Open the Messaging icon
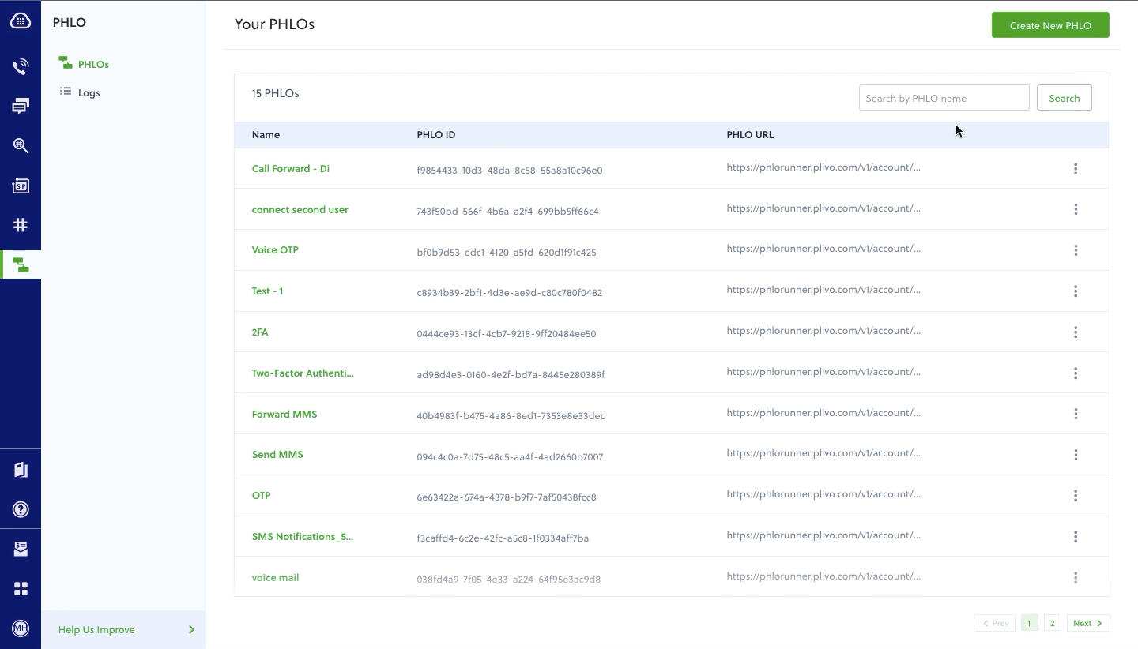The width and height of the screenshot is (1138, 649). pos(21,105)
